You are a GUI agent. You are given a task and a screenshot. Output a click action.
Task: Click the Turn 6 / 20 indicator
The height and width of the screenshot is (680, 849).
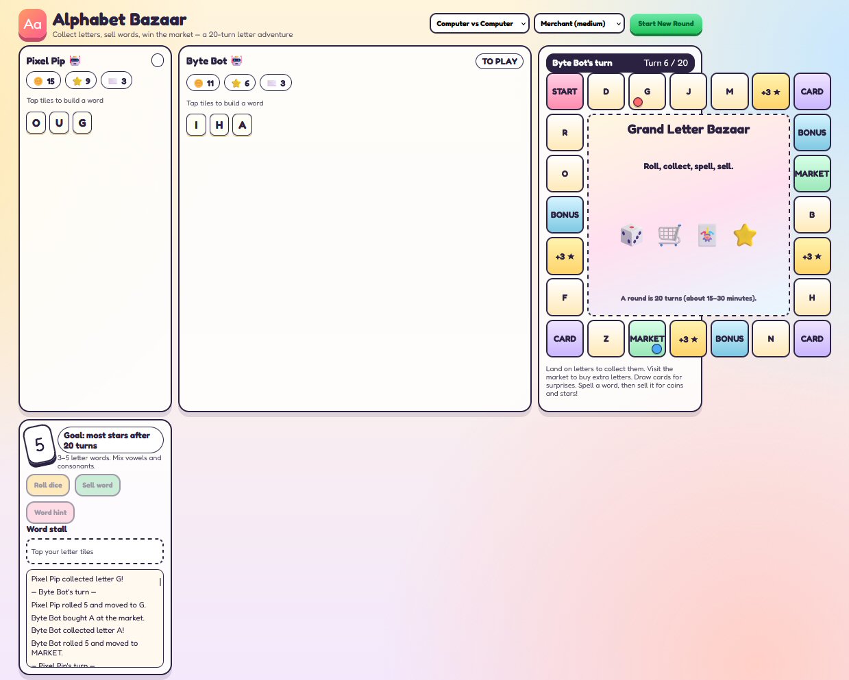(665, 63)
